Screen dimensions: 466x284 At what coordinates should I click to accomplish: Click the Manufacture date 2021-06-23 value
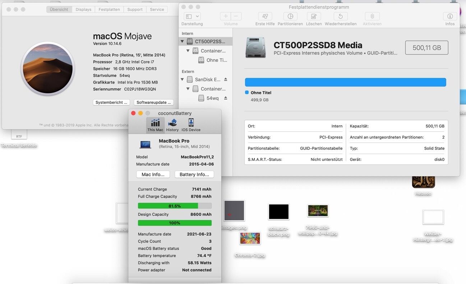click(199, 234)
